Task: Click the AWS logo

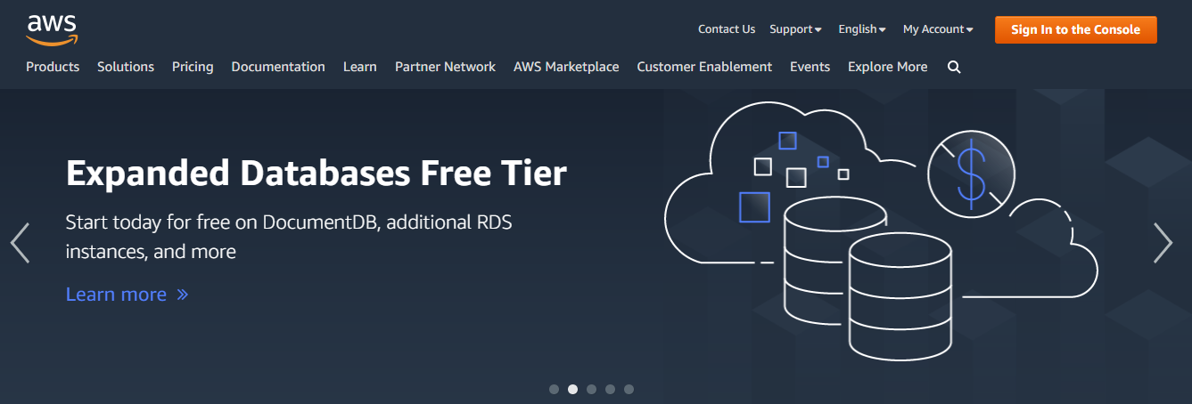Action: pyautogui.click(x=53, y=29)
